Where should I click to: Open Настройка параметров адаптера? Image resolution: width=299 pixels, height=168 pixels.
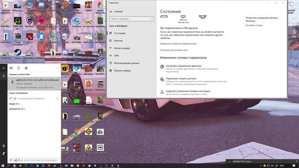[x=184, y=66]
